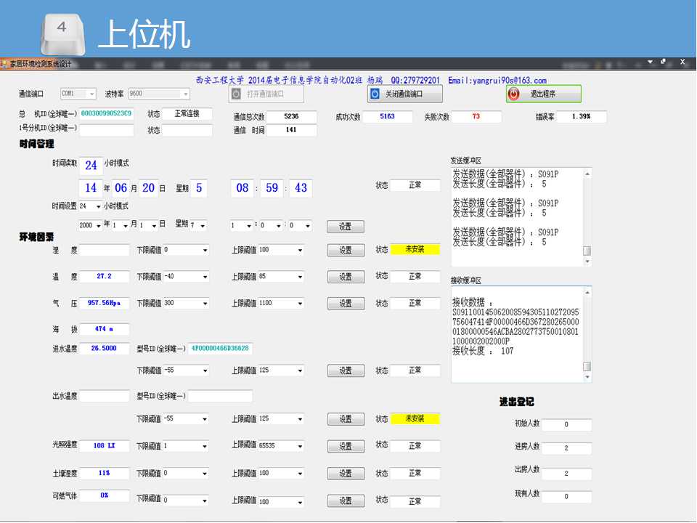
Task: Click the blue power icon on 关闭通信端口
Action: point(375,94)
